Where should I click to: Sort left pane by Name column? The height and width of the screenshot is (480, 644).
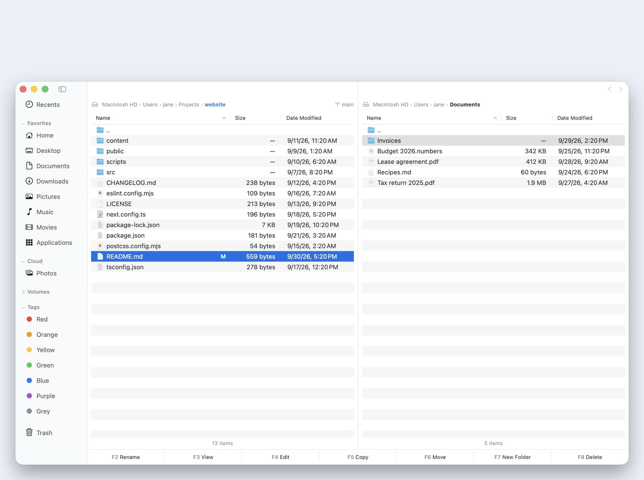[161, 118]
